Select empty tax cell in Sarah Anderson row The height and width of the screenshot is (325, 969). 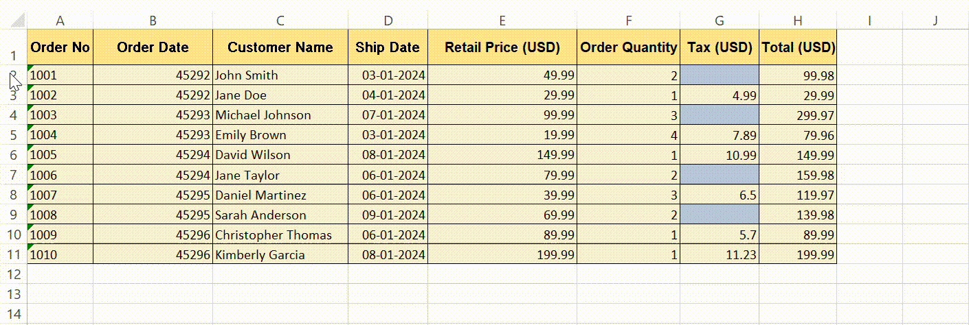click(x=720, y=215)
